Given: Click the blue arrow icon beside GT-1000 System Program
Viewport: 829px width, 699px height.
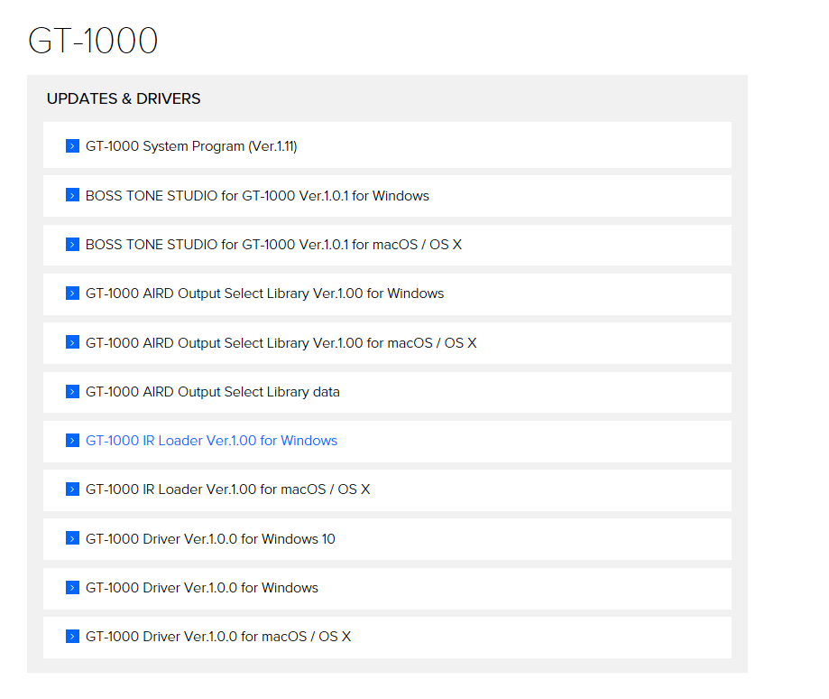Looking at the screenshot, I should click(x=72, y=146).
